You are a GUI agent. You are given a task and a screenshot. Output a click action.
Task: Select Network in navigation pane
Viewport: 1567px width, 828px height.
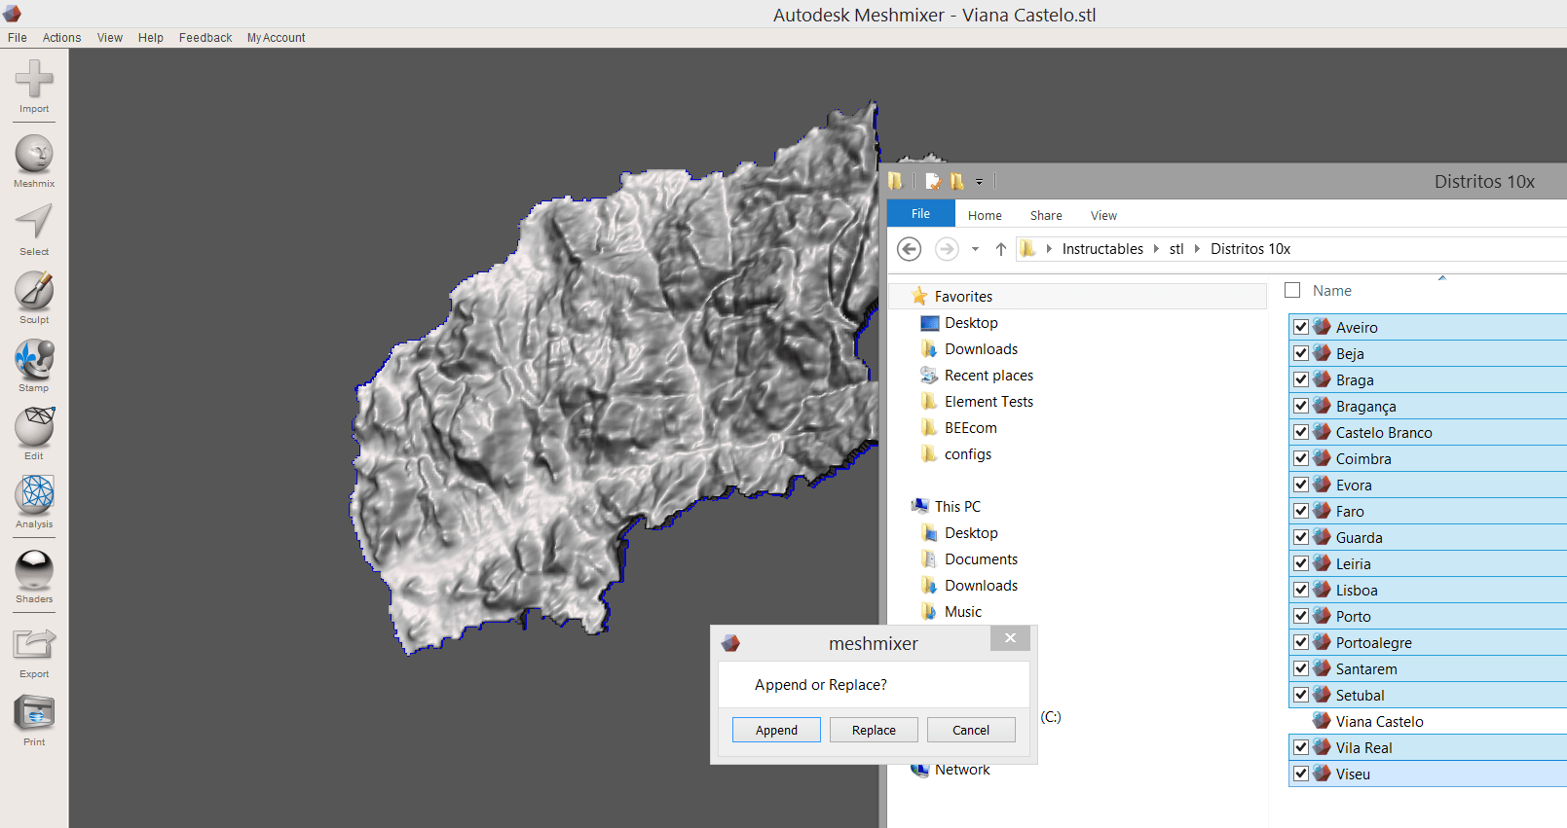point(951,770)
